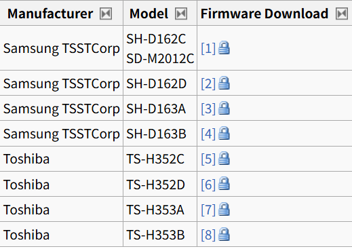Click the lock icon beside link [3]
The width and height of the screenshot is (352, 249).
[224, 109]
